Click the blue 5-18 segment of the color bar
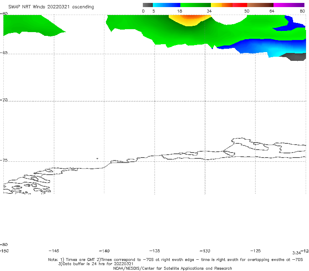This screenshot has width=309, height=271. coord(167,5)
